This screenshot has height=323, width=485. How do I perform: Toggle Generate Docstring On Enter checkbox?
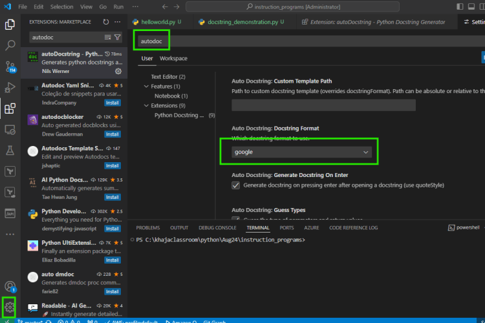235,185
